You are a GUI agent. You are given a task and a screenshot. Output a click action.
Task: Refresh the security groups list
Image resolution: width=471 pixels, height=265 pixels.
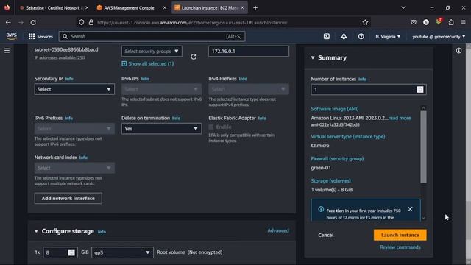[x=194, y=57]
